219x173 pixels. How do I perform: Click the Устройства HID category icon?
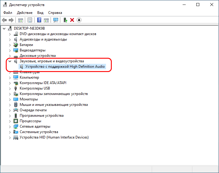[16, 137]
